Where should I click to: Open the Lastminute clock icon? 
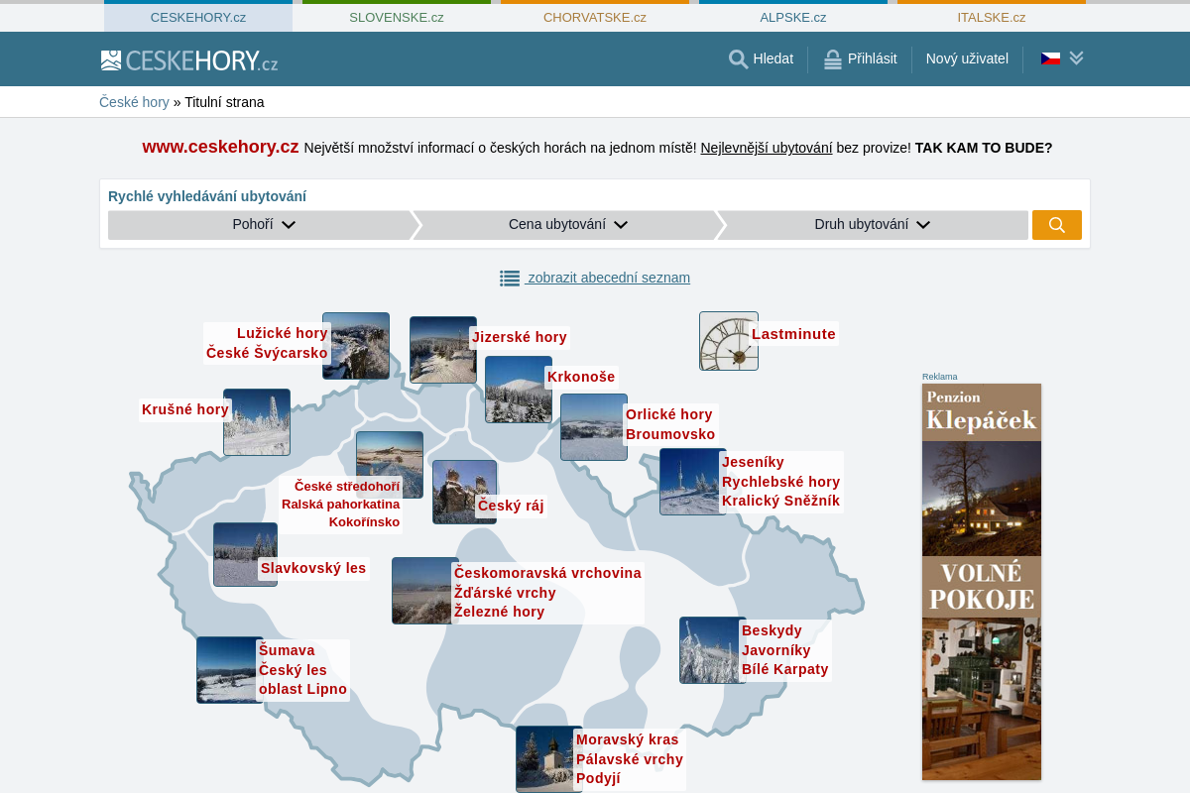[728, 341]
